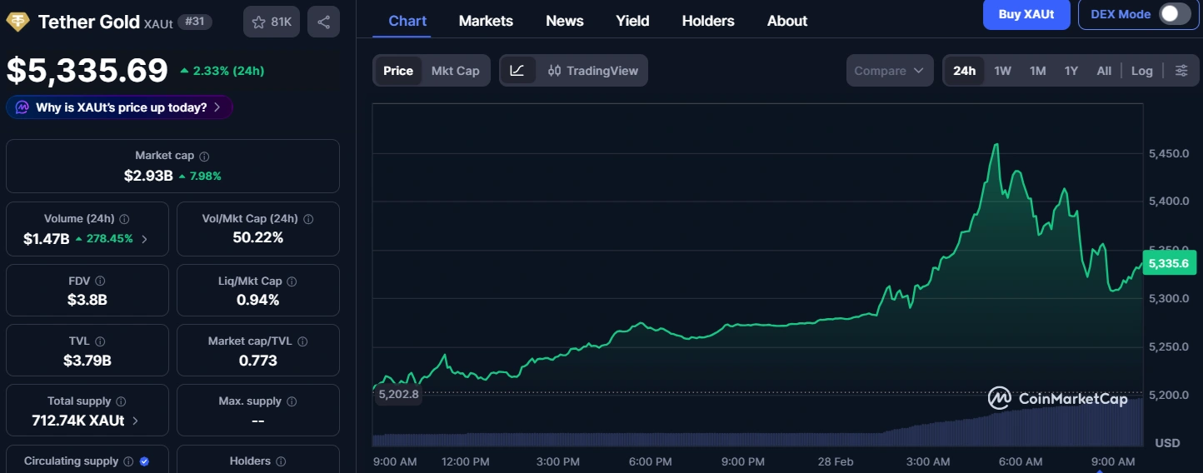Switch to TradingView candlestick chart
The height and width of the screenshot is (473, 1203).
click(592, 71)
